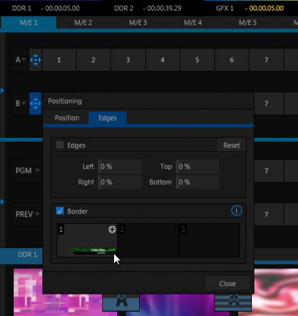Select source 1 on row A
This screenshot has width=298, height=316.
click(59, 60)
